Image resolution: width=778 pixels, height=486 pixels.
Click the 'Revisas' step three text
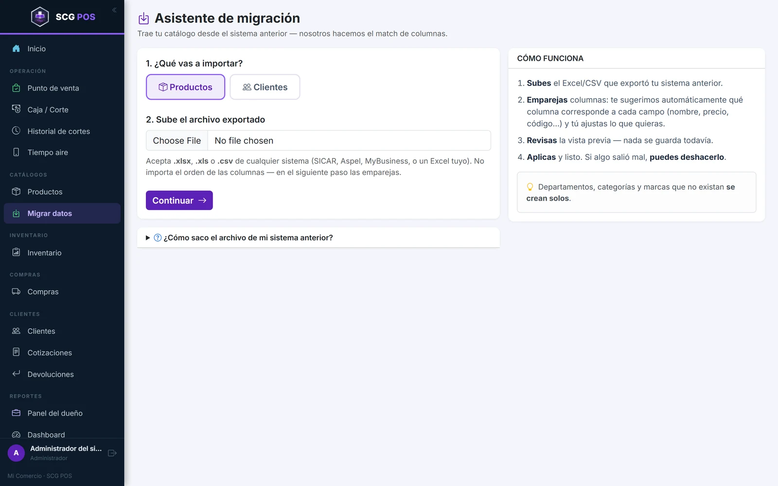542,140
